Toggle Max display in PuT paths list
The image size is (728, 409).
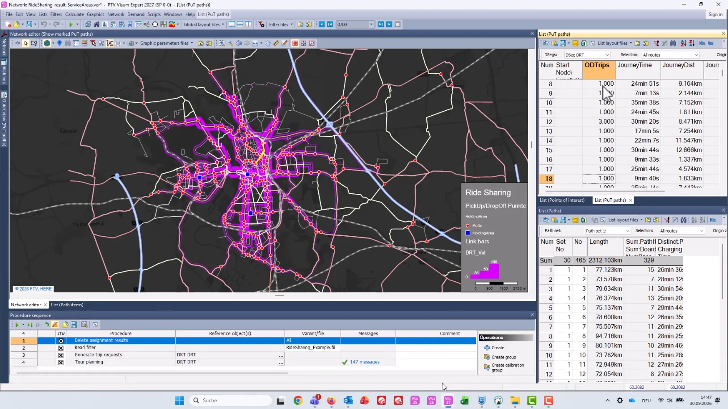711,43
